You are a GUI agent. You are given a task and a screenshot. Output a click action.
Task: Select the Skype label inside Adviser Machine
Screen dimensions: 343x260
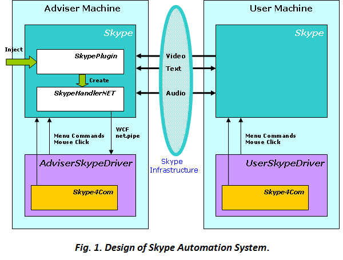(118, 33)
